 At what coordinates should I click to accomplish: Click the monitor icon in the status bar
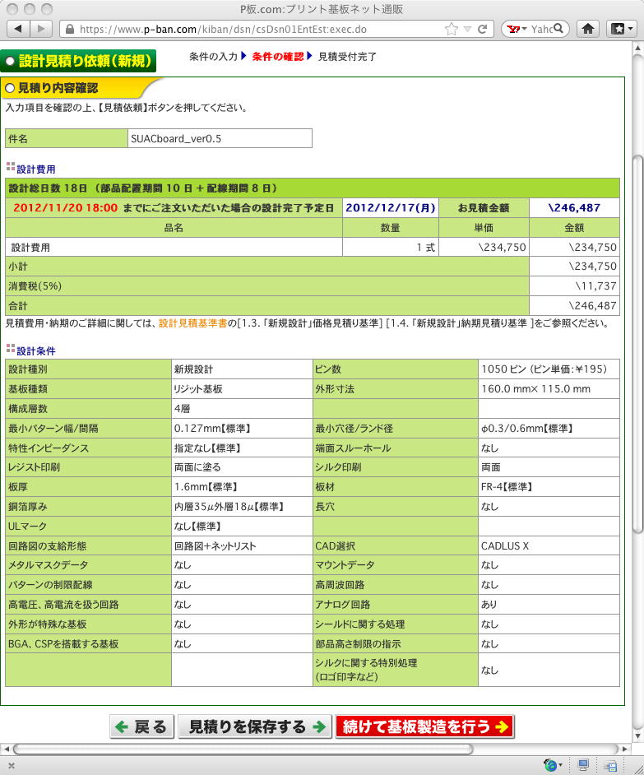click(x=583, y=765)
